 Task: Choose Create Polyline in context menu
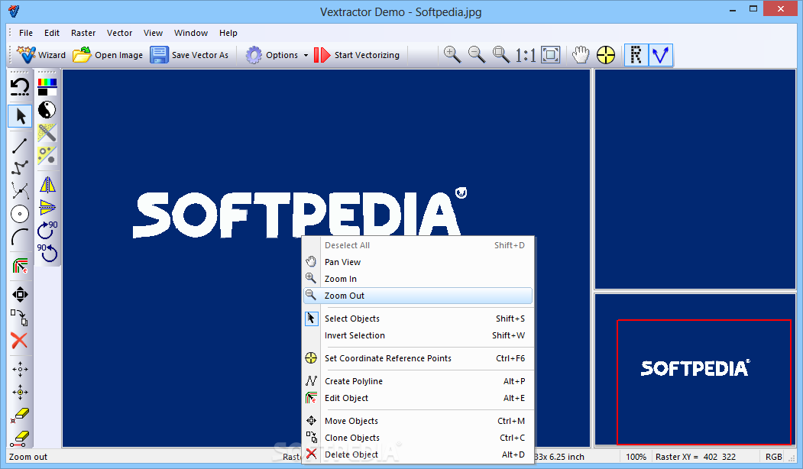pos(418,381)
